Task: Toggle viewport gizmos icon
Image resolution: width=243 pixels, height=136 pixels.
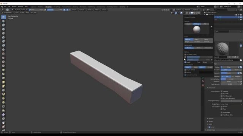Action: (x=176, y=13)
